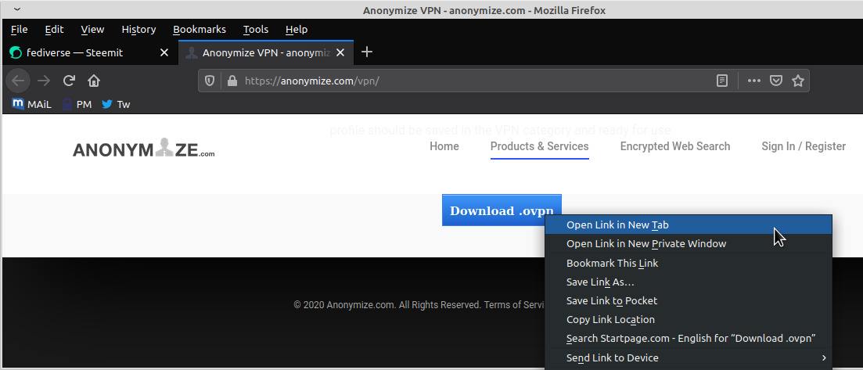Image resolution: width=863 pixels, height=370 pixels.
Task: Open MAiL bookmark in bookmarks toolbar
Action: pos(31,104)
